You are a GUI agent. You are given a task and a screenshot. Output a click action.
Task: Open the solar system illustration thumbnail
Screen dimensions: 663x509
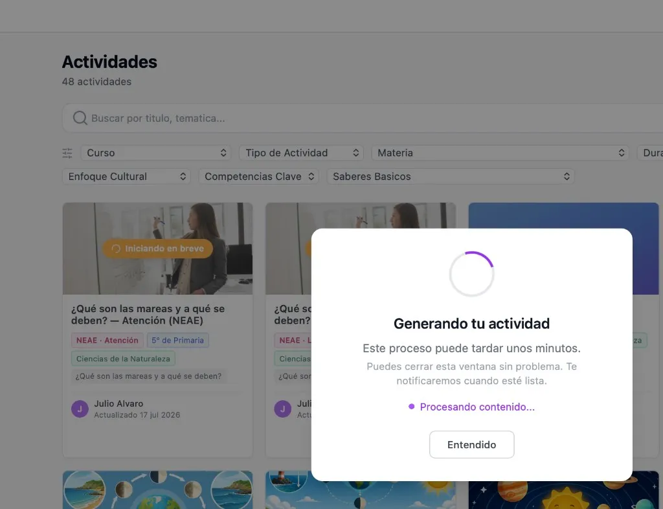564,495
